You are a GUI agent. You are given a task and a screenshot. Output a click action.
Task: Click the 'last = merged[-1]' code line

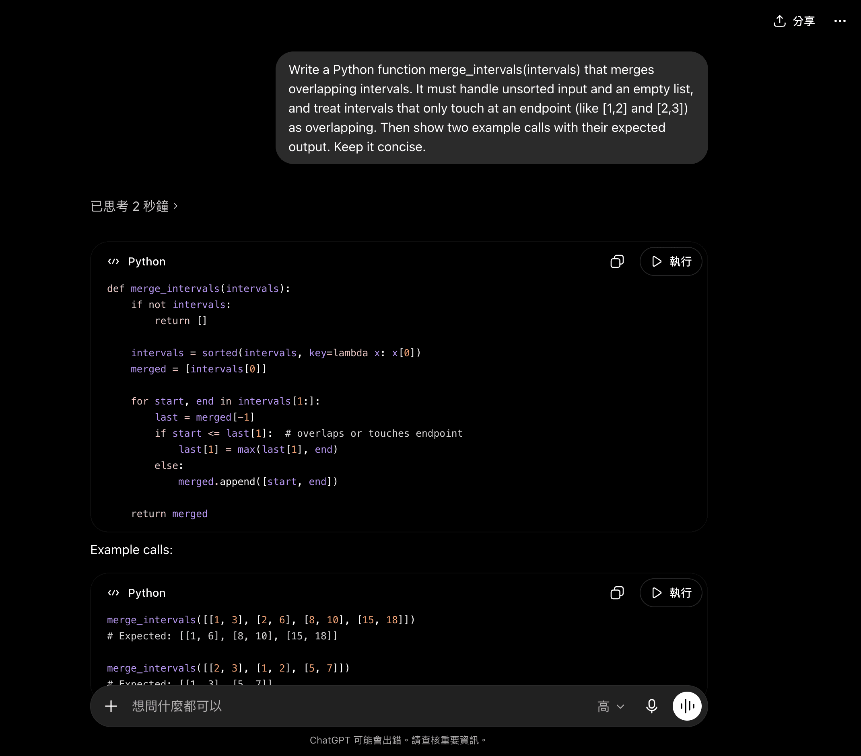point(205,417)
